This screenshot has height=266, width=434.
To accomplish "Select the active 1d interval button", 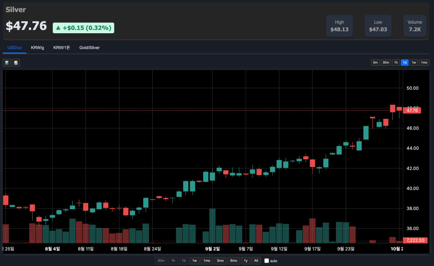I will tap(405, 63).
